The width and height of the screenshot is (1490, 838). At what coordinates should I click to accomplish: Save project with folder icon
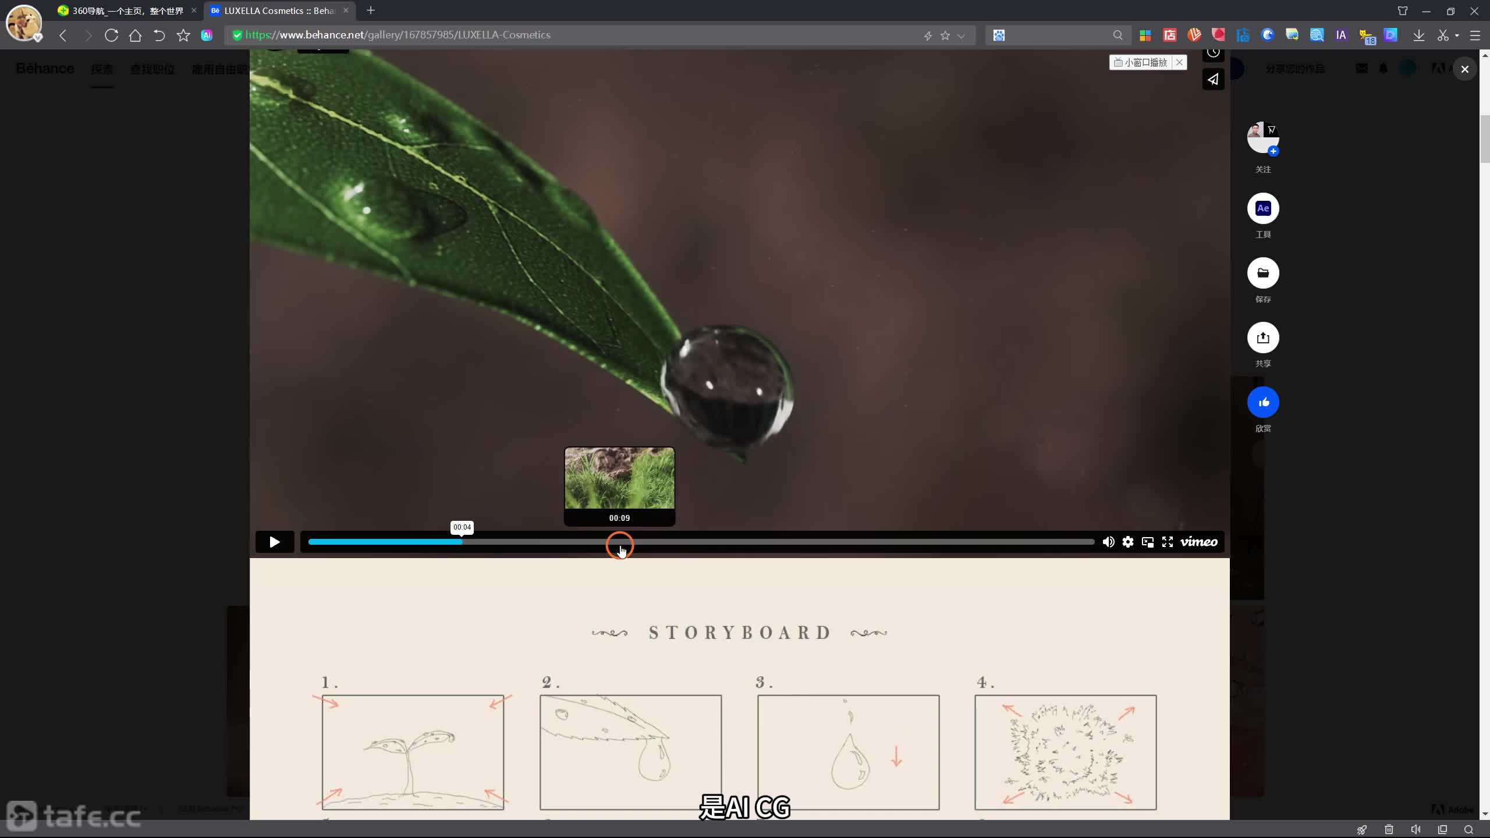(1263, 273)
